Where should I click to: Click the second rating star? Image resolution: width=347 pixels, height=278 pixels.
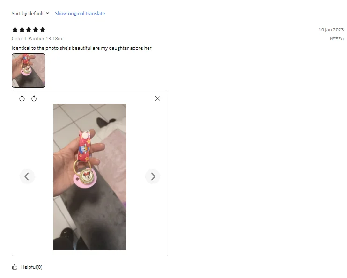[x=22, y=29]
